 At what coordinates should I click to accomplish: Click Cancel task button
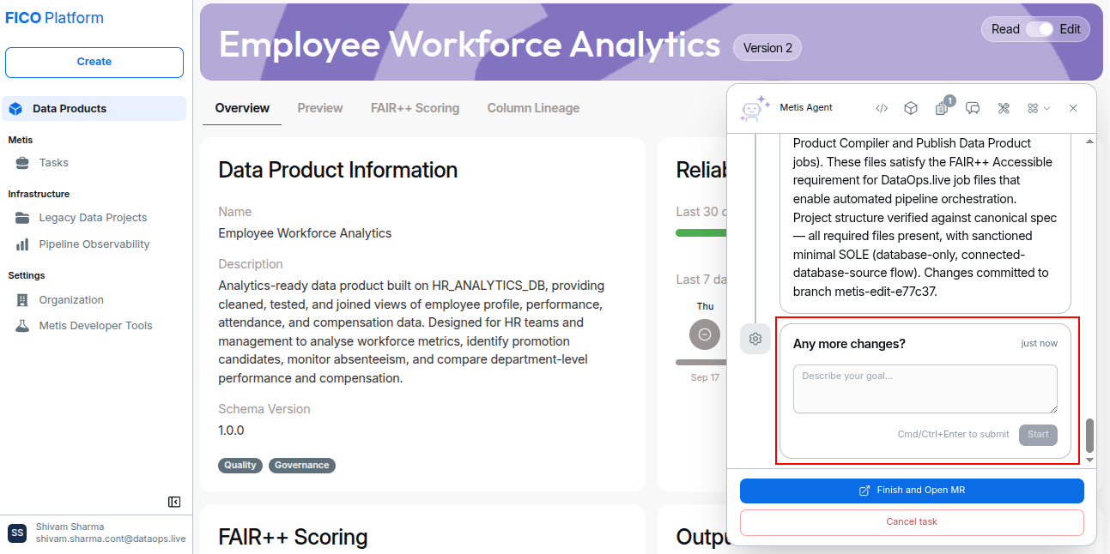pyautogui.click(x=912, y=521)
